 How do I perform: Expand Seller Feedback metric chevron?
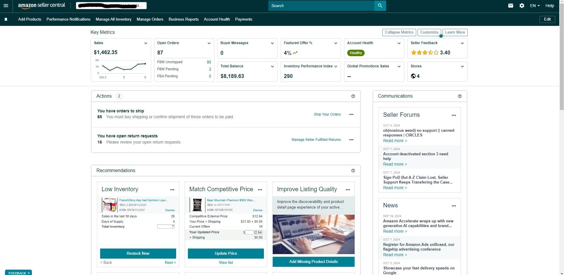coord(462,43)
